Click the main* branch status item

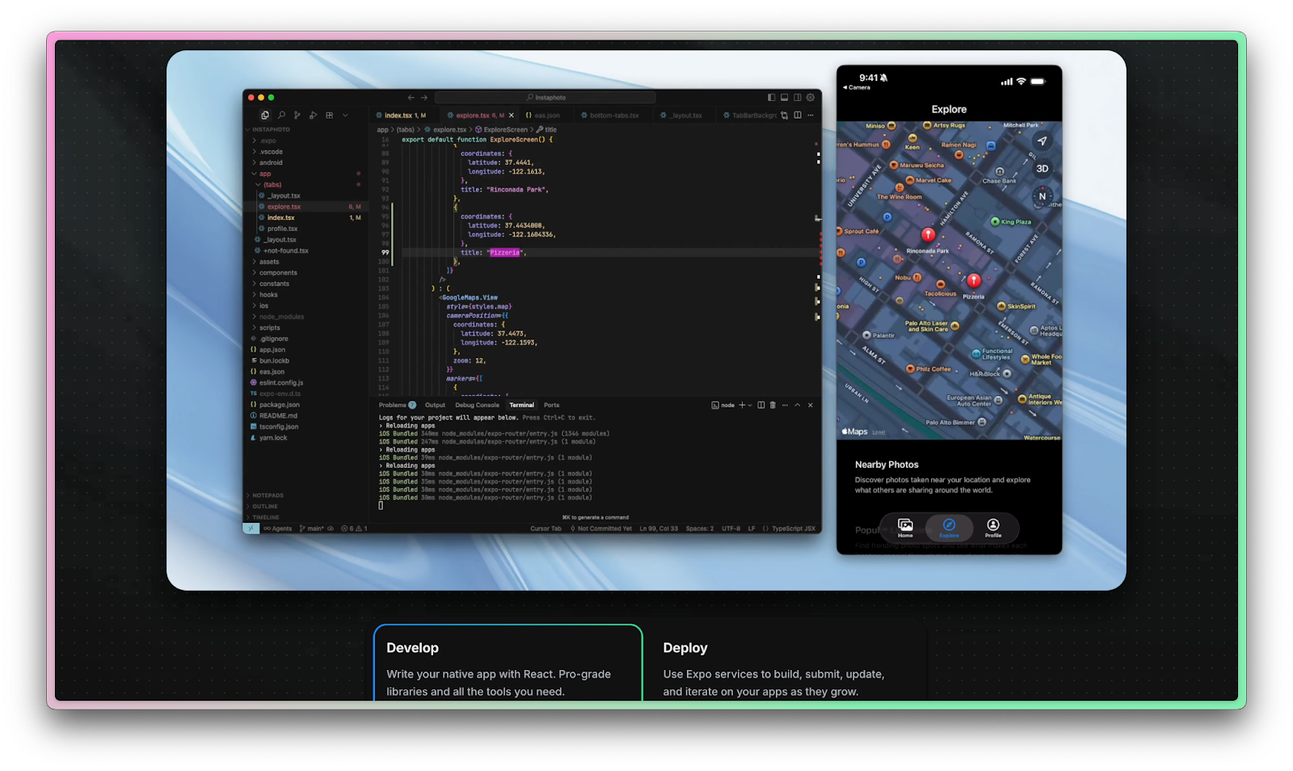312,529
